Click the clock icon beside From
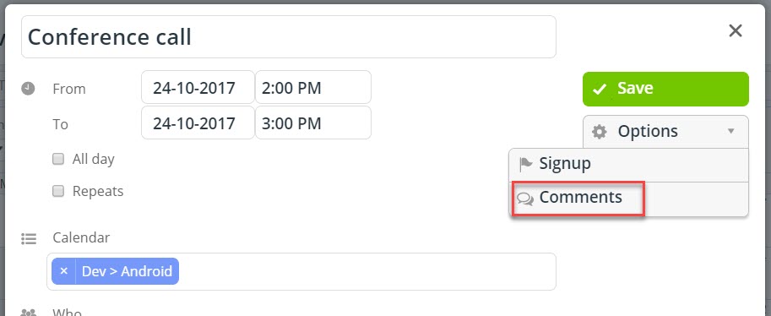Image resolution: width=771 pixels, height=316 pixels. click(28, 89)
